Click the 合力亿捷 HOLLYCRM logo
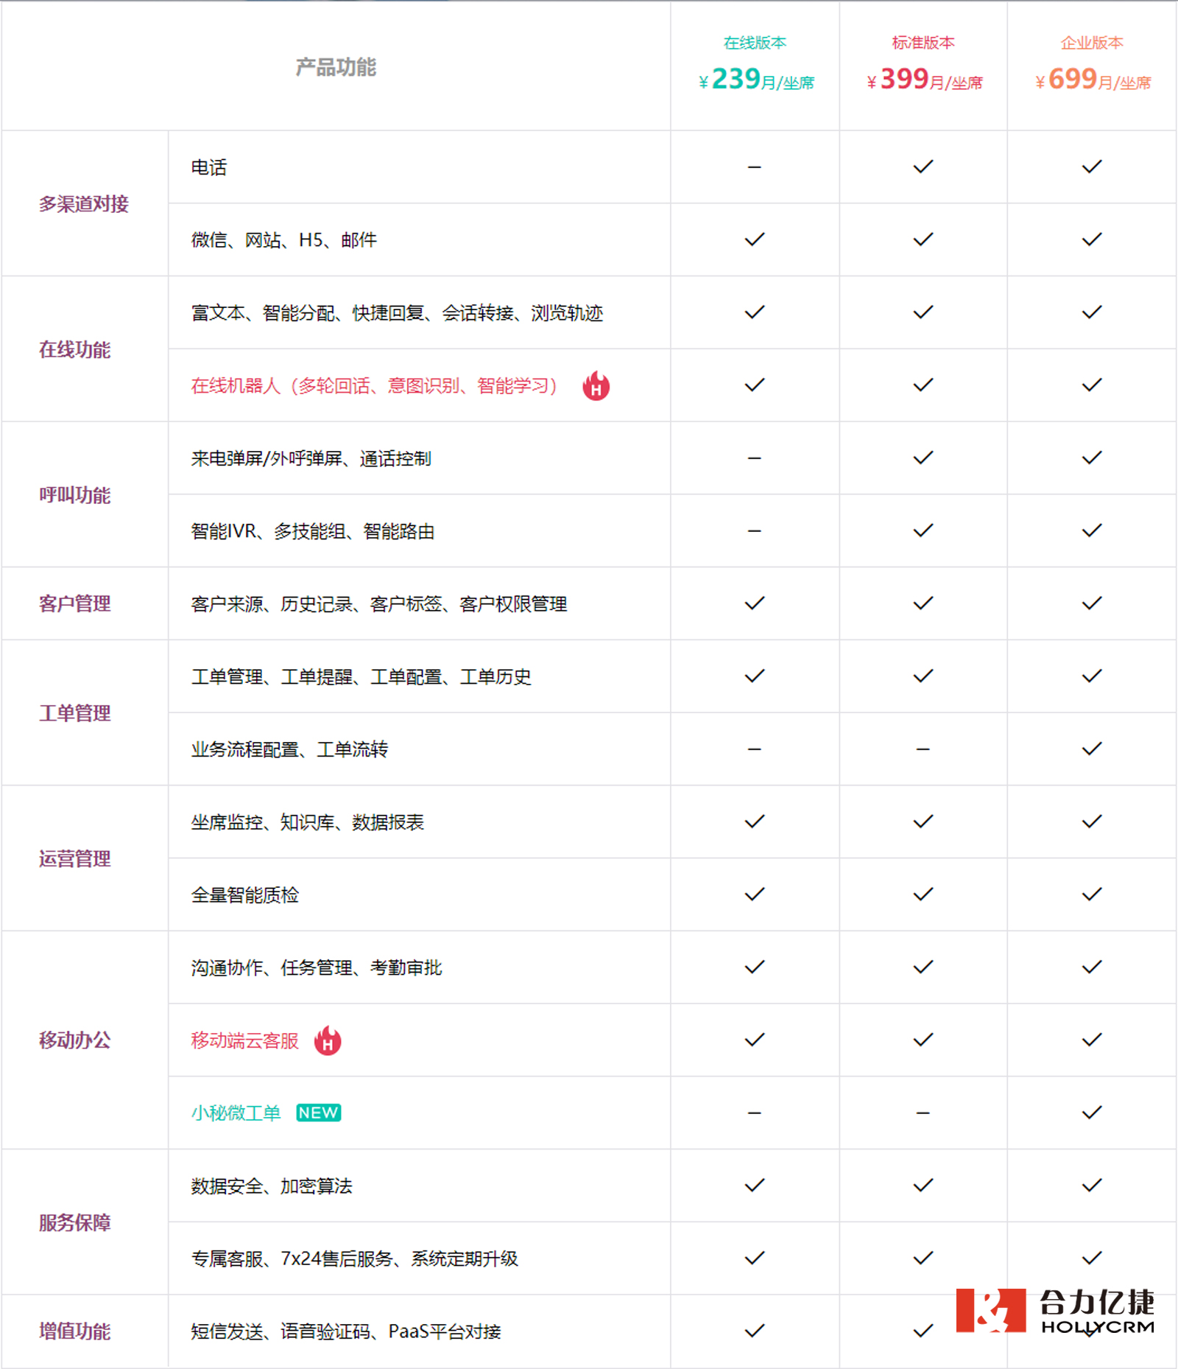Viewport: 1178px width, 1369px height. tap(1055, 1311)
